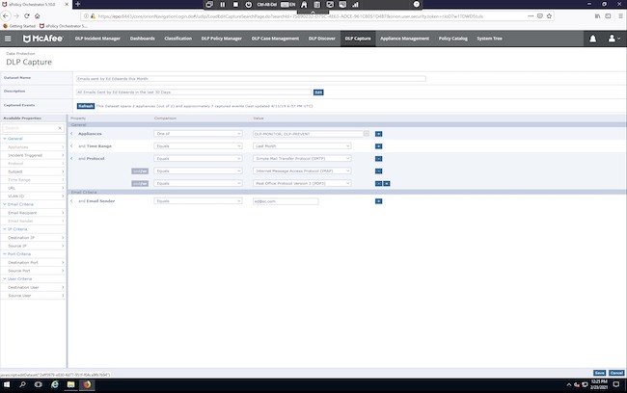Viewport: 627px width, 393px height.
Task: Cancel editing with the Cancel button
Action: pyautogui.click(x=616, y=373)
